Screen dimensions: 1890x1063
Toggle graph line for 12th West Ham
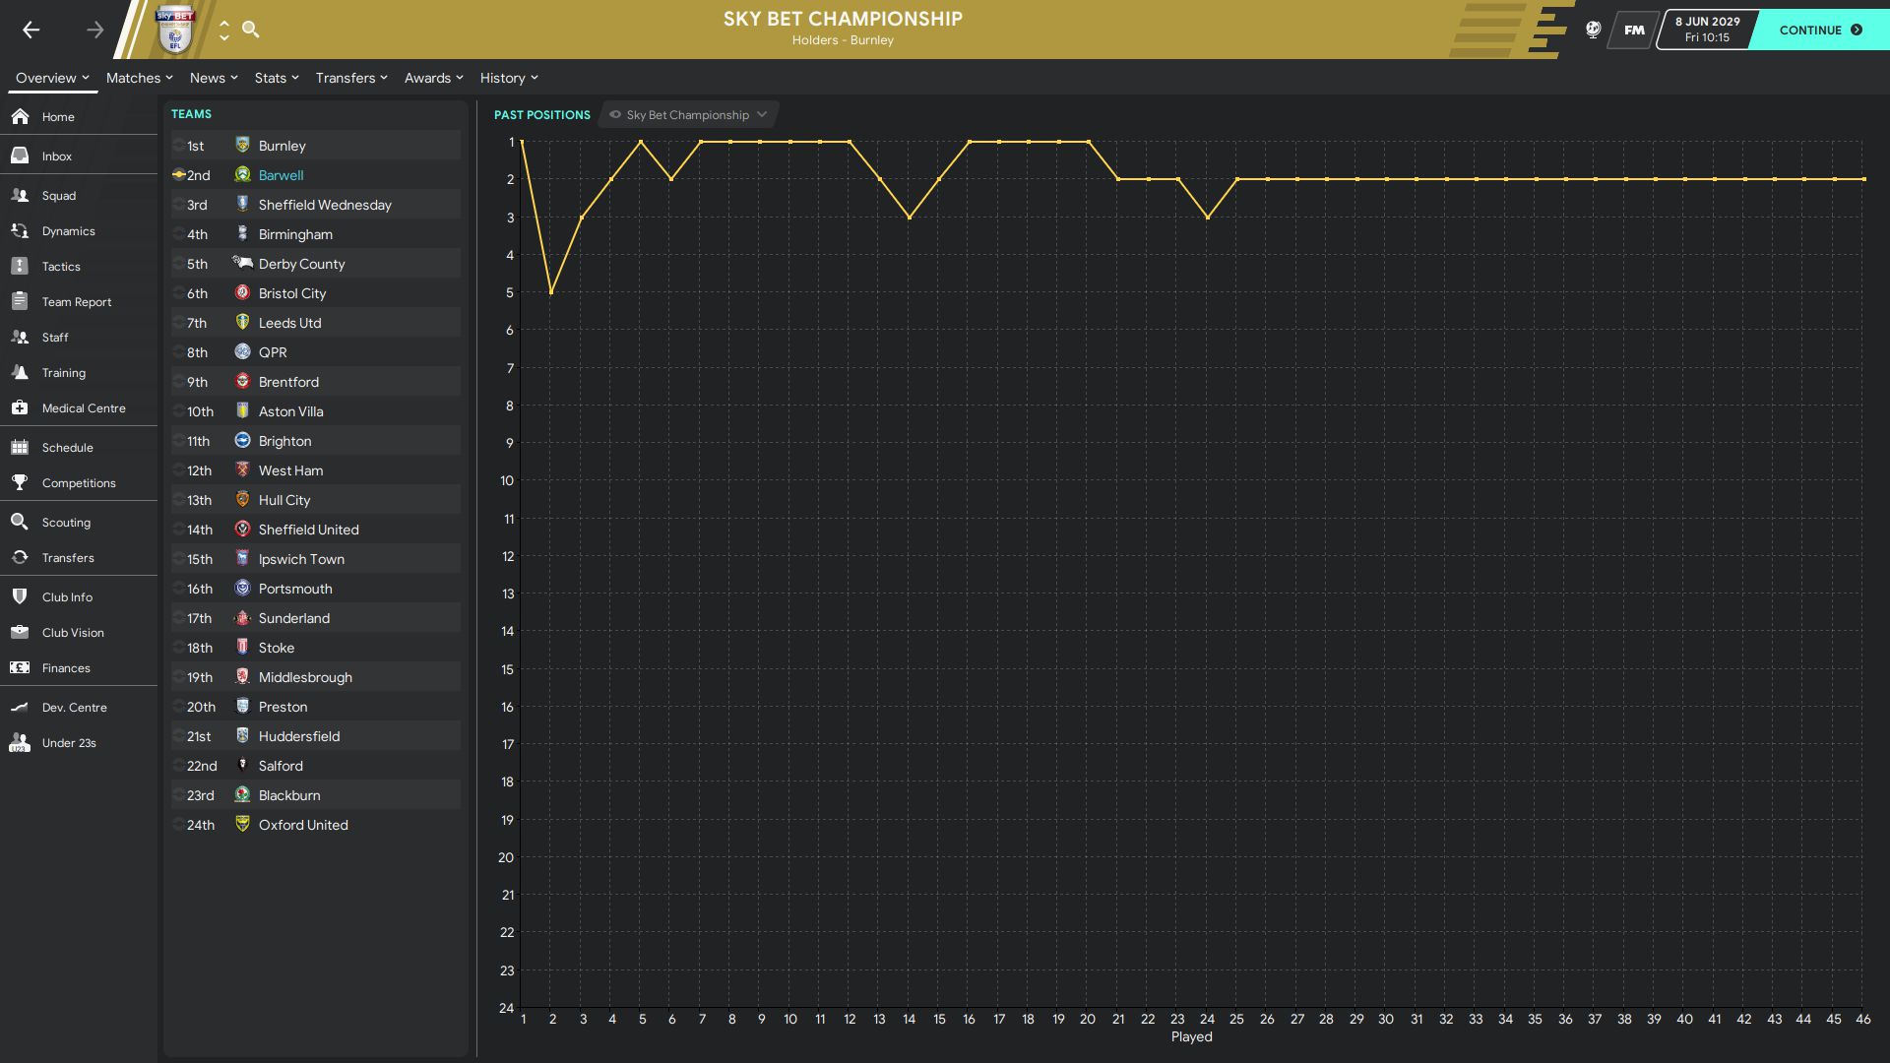point(178,469)
